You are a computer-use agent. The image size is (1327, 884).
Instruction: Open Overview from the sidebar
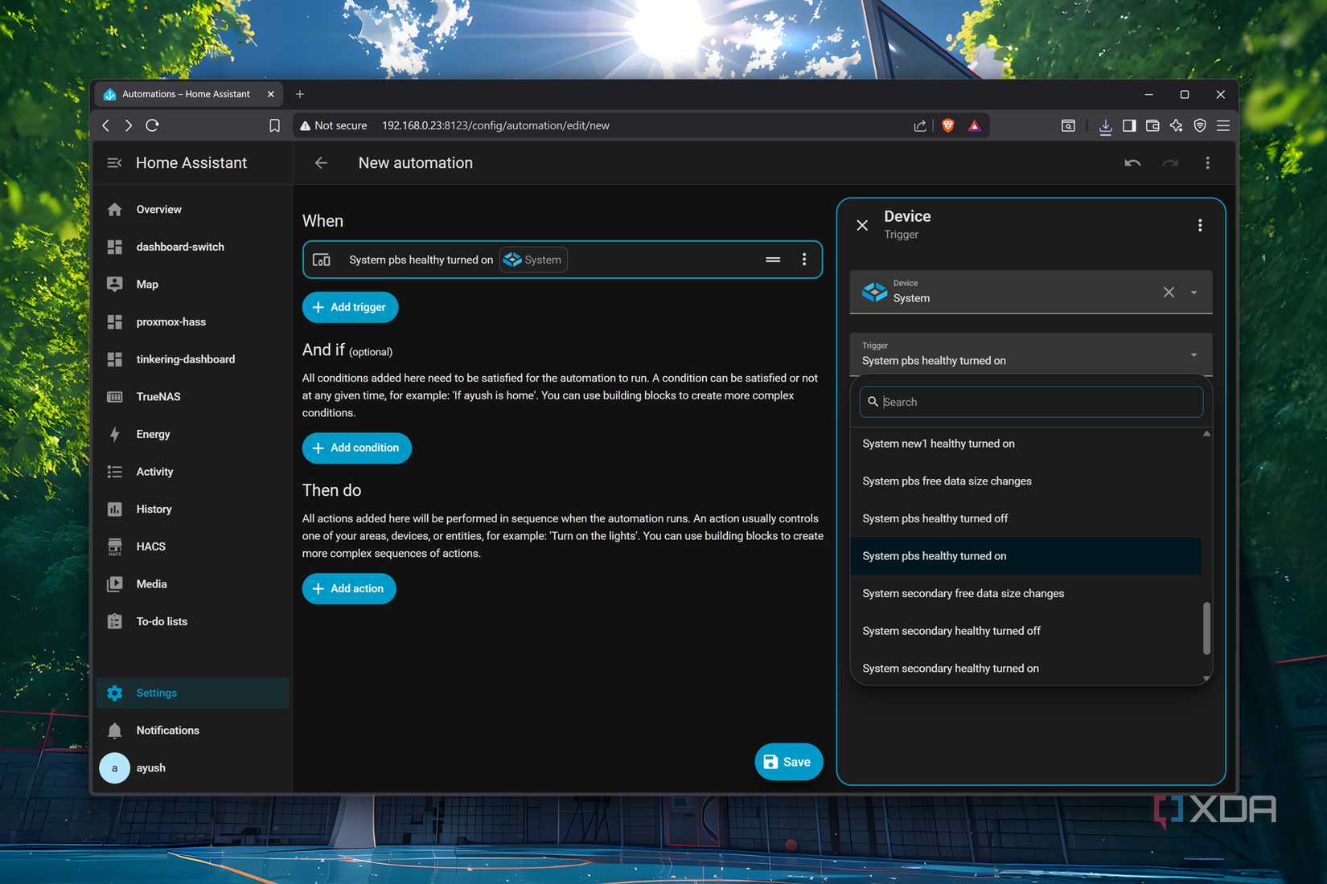coord(192,210)
